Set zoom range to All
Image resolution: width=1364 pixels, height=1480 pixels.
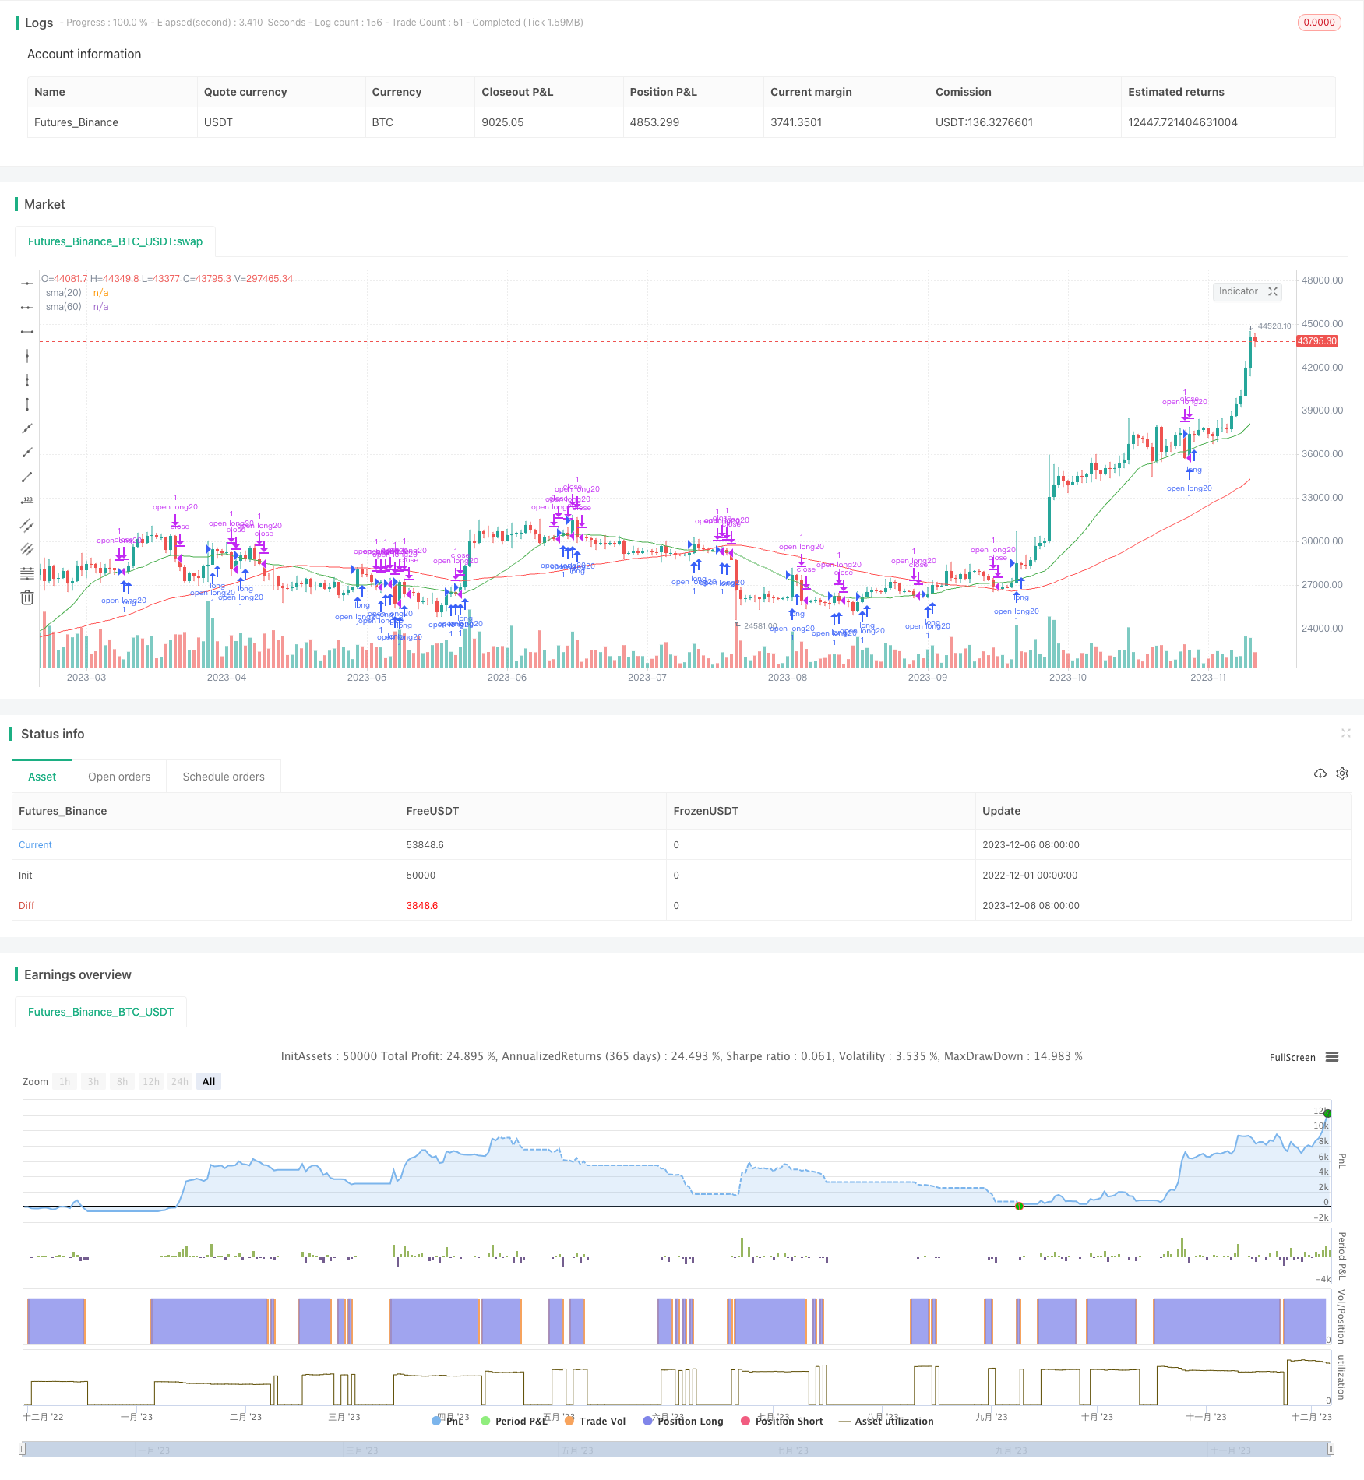(x=209, y=1081)
